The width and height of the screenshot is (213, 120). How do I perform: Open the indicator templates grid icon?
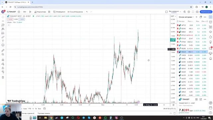(x=49, y=12)
